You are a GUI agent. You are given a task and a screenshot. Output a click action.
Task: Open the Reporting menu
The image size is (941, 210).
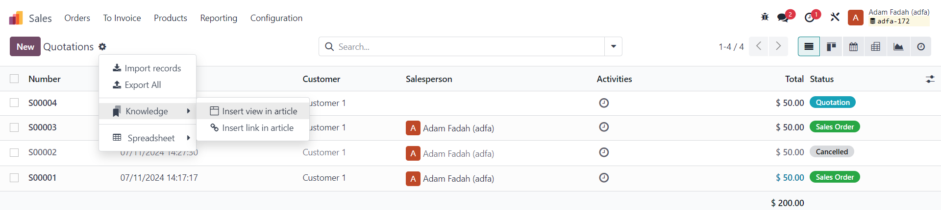219,18
